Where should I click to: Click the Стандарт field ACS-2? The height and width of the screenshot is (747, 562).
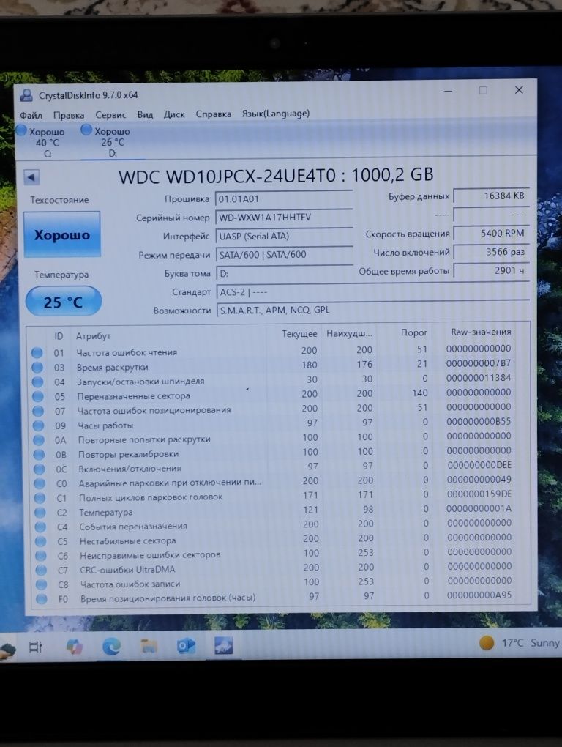pos(372,291)
